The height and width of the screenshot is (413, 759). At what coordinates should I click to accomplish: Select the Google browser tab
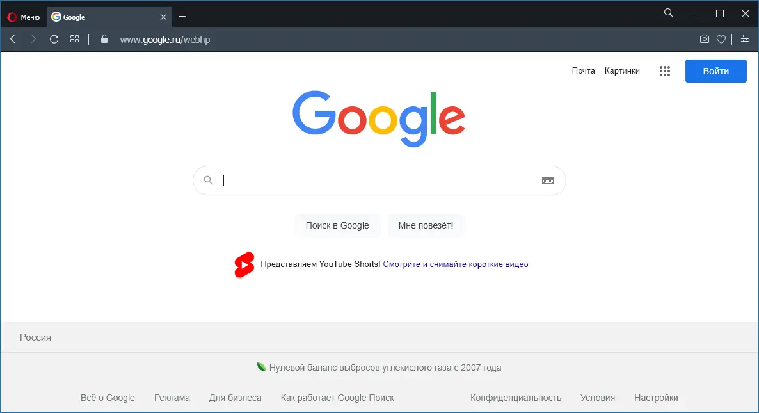click(x=109, y=17)
